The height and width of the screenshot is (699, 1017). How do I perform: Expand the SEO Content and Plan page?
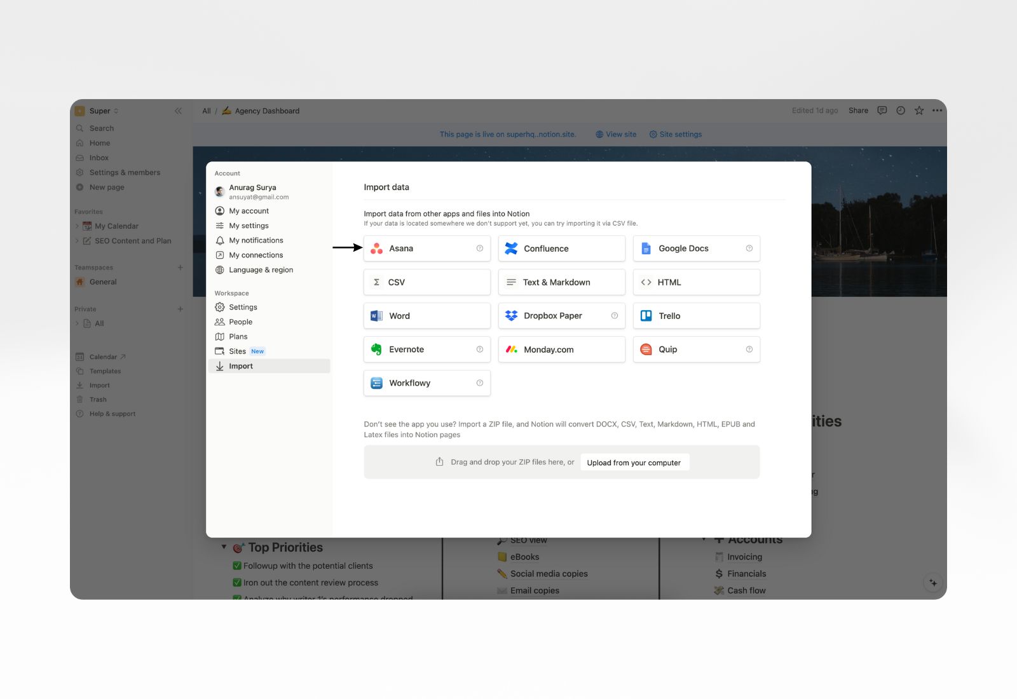[78, 241]
